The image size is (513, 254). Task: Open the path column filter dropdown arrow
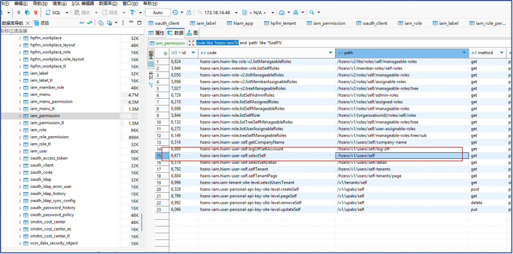pos(465,53)
